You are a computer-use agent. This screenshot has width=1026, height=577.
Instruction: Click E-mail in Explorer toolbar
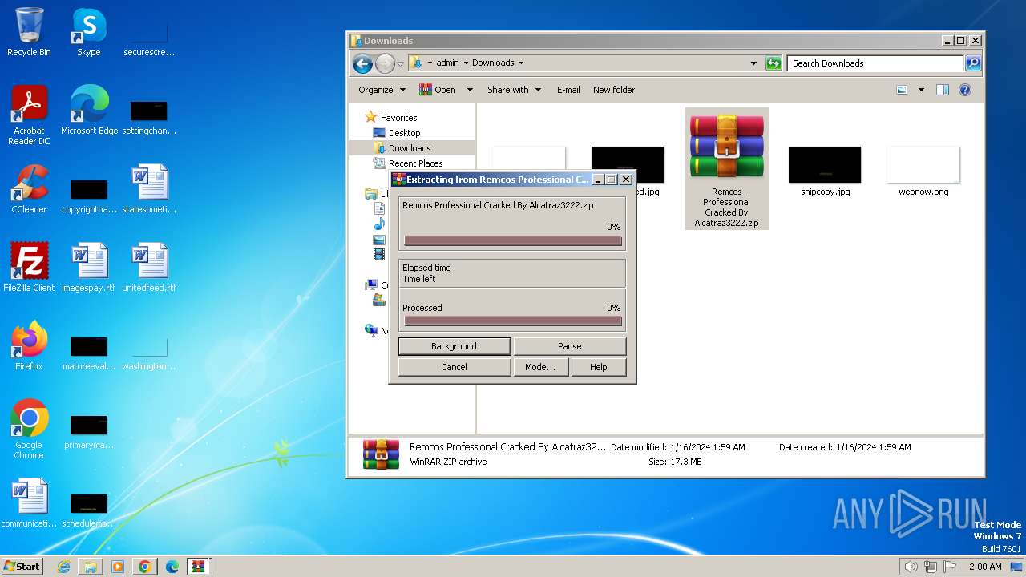point(568,90)
